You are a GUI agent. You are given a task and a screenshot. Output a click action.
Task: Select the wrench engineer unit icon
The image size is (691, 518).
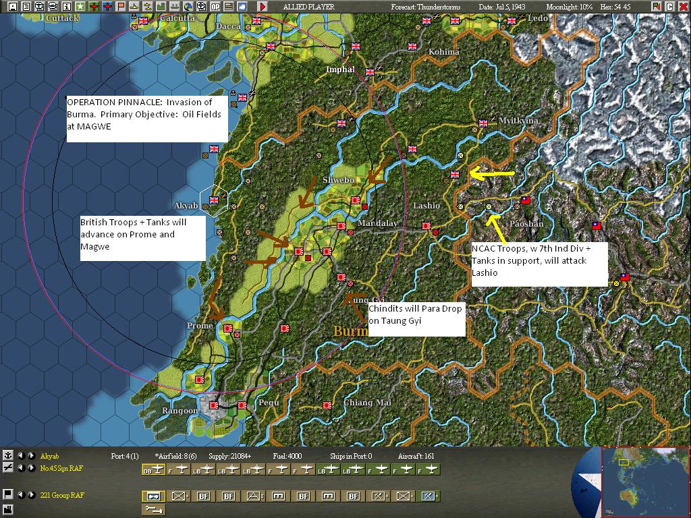click(x=153, y=510)
